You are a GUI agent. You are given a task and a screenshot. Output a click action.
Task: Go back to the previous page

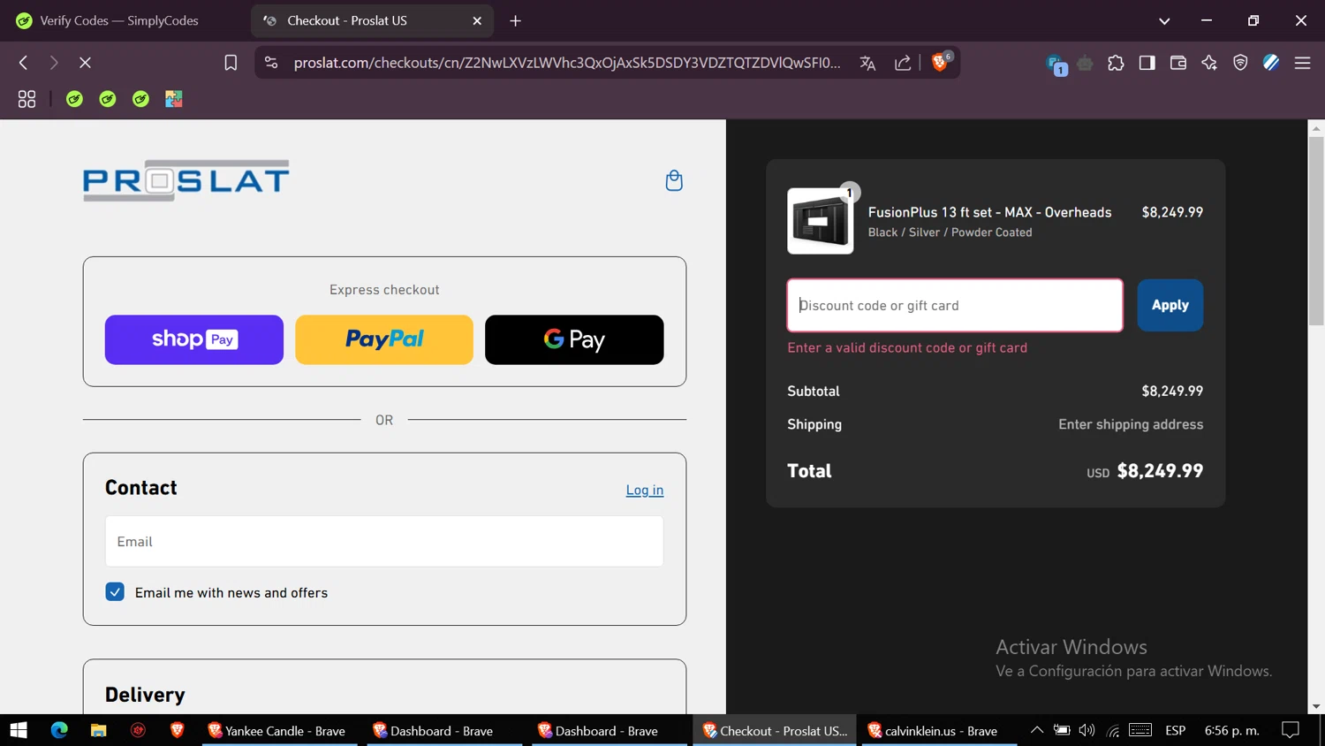tap(24, 63)
